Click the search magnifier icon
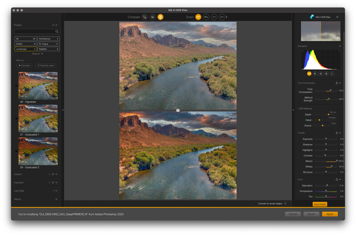Screen dimensions: 356x235 (x=57, y=31)
